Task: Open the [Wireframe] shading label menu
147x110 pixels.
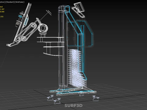Action: point(20,2)
